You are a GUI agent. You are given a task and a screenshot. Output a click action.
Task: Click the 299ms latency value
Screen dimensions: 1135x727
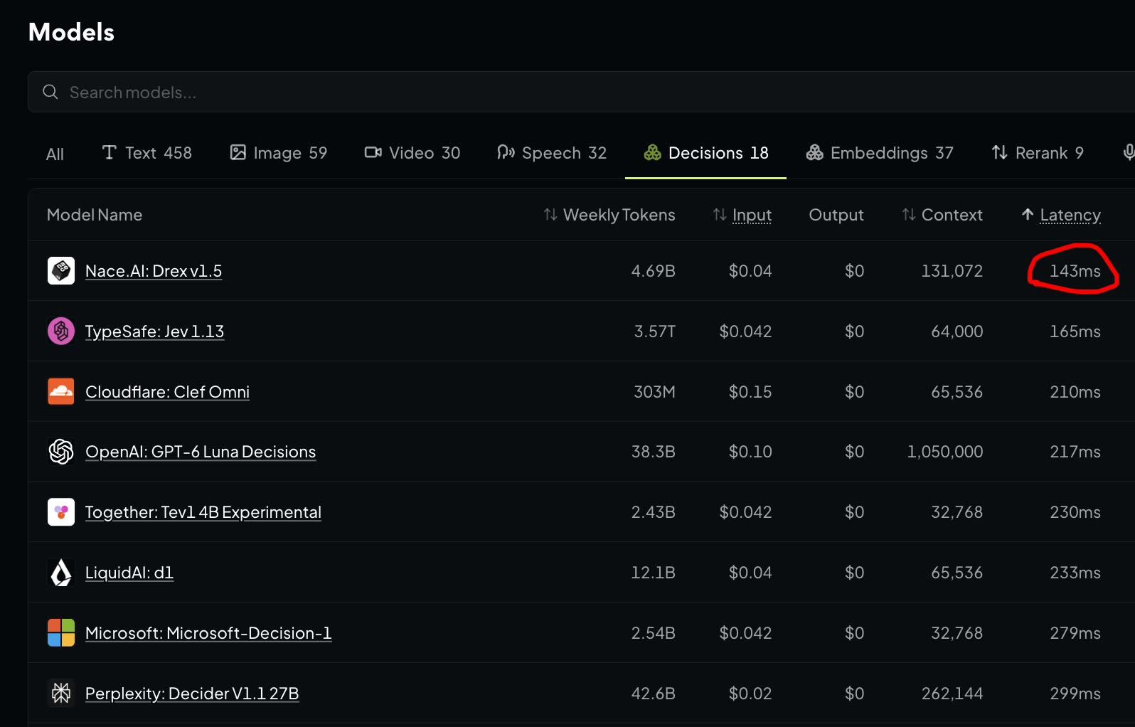click(x=1075, y=694)
